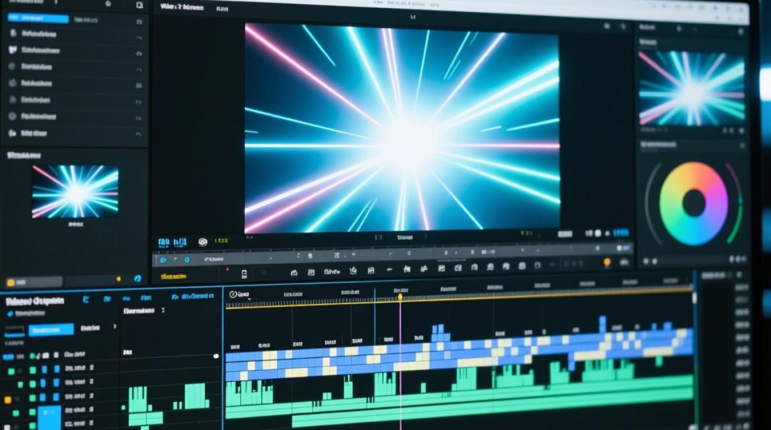Click the white slider knob at track panel right edge
This screenshot has width=771, height=430.
click(216, 355)
